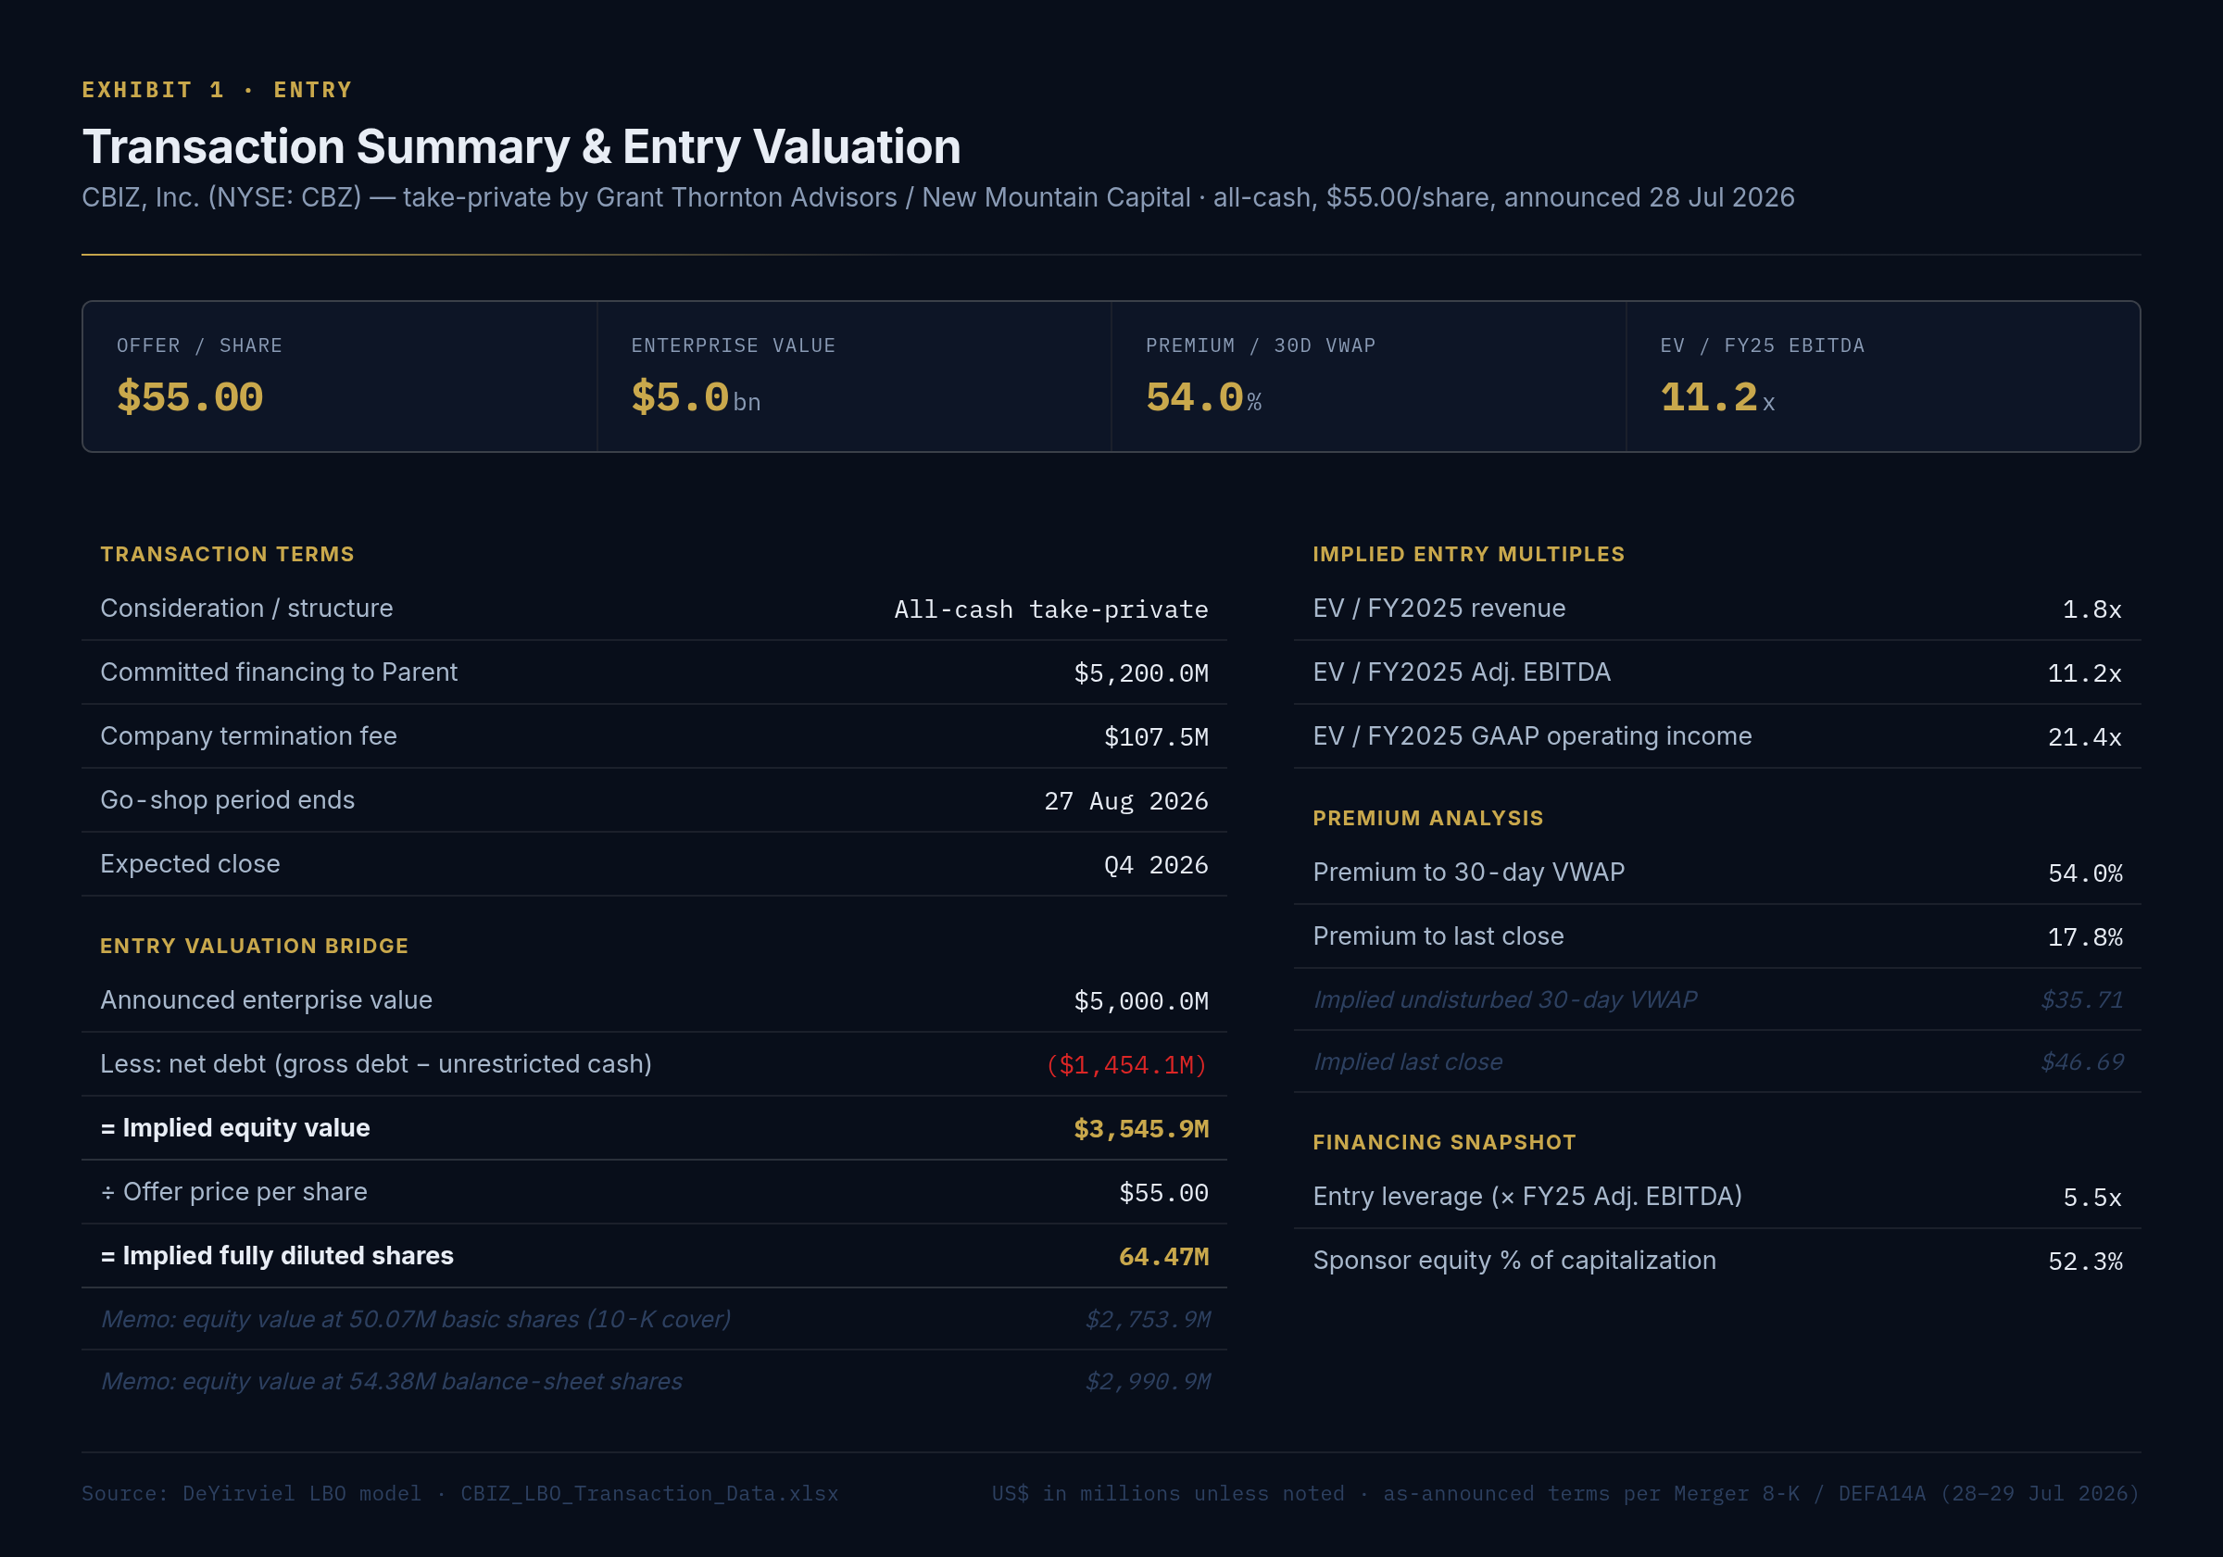Select the $3,545.9M implied equity value
This screenshot has width=2223, height=1557.
click(x=1140, y=1129)
